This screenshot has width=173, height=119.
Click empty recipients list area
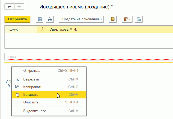click(89, 41)
